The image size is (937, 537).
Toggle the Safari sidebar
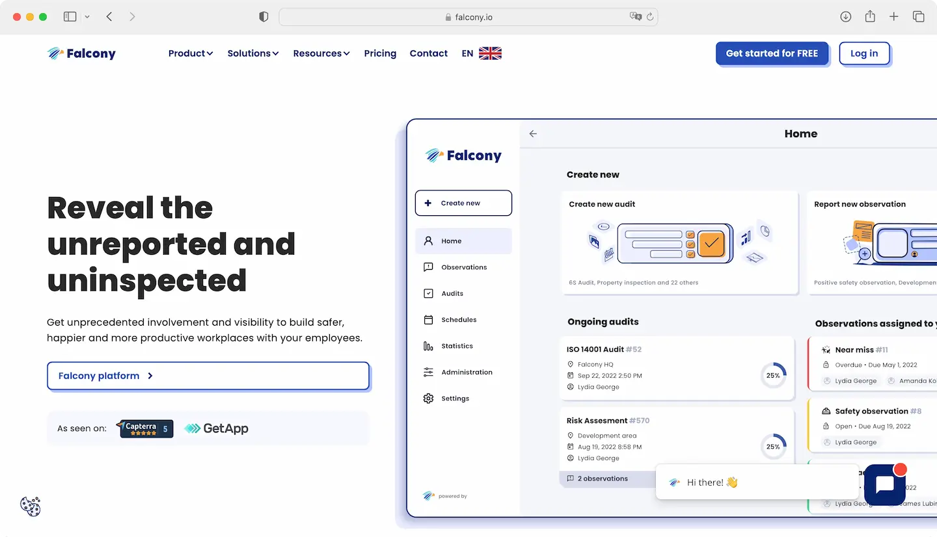coord(70,16)
